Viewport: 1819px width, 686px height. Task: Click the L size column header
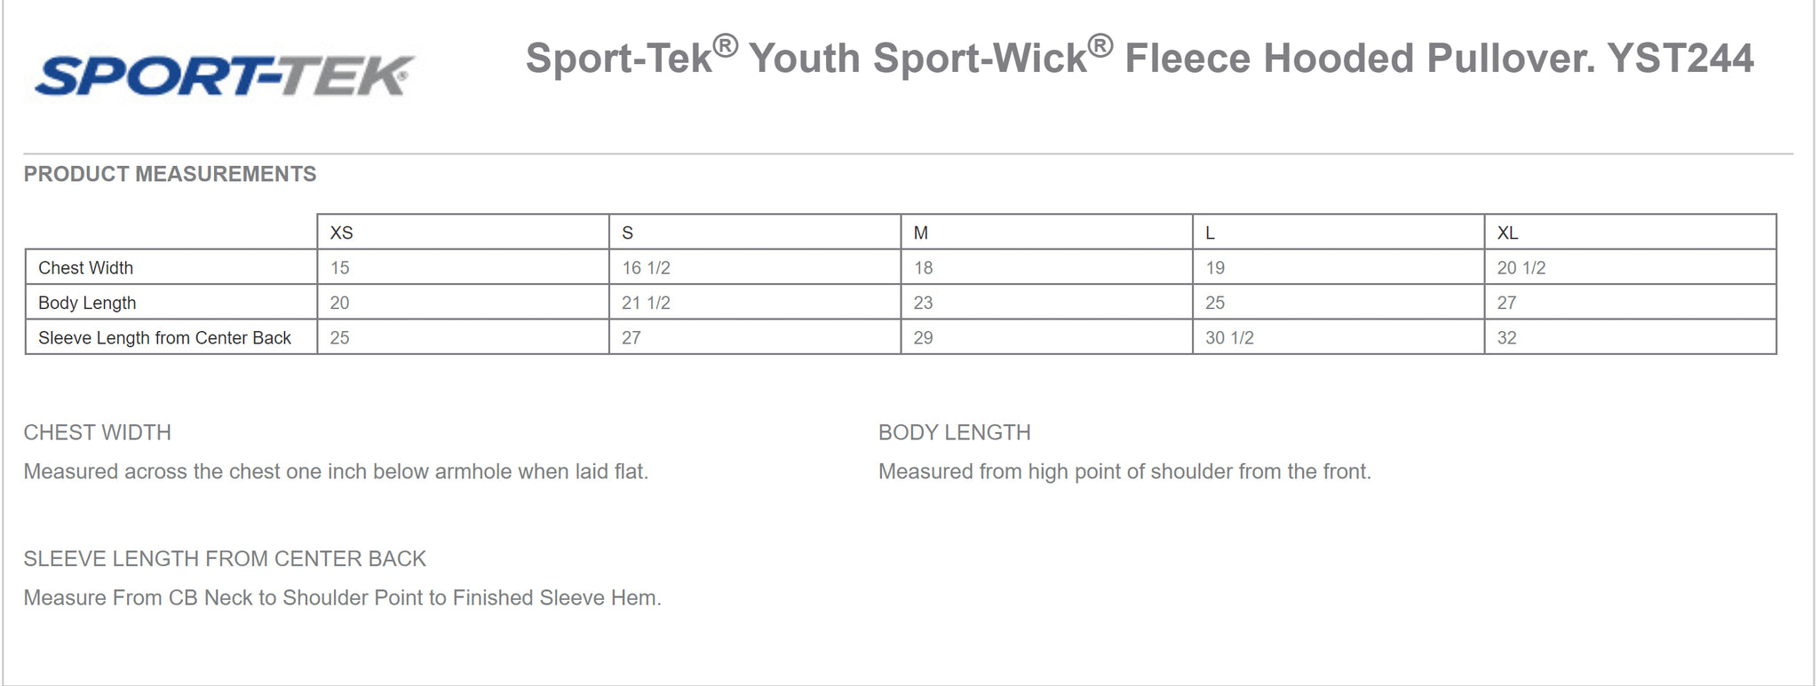point(1210,233)
